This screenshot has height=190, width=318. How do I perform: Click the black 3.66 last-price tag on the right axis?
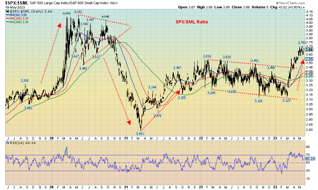pyautogui.click(x=309, y=50)
